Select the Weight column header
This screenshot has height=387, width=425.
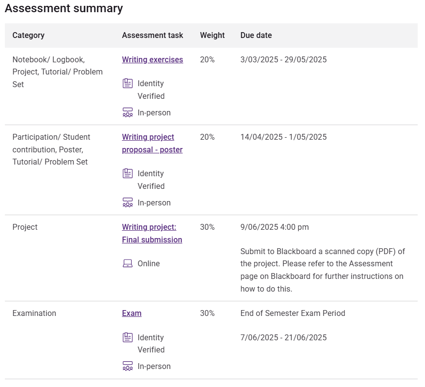click(x=212, y=36)
